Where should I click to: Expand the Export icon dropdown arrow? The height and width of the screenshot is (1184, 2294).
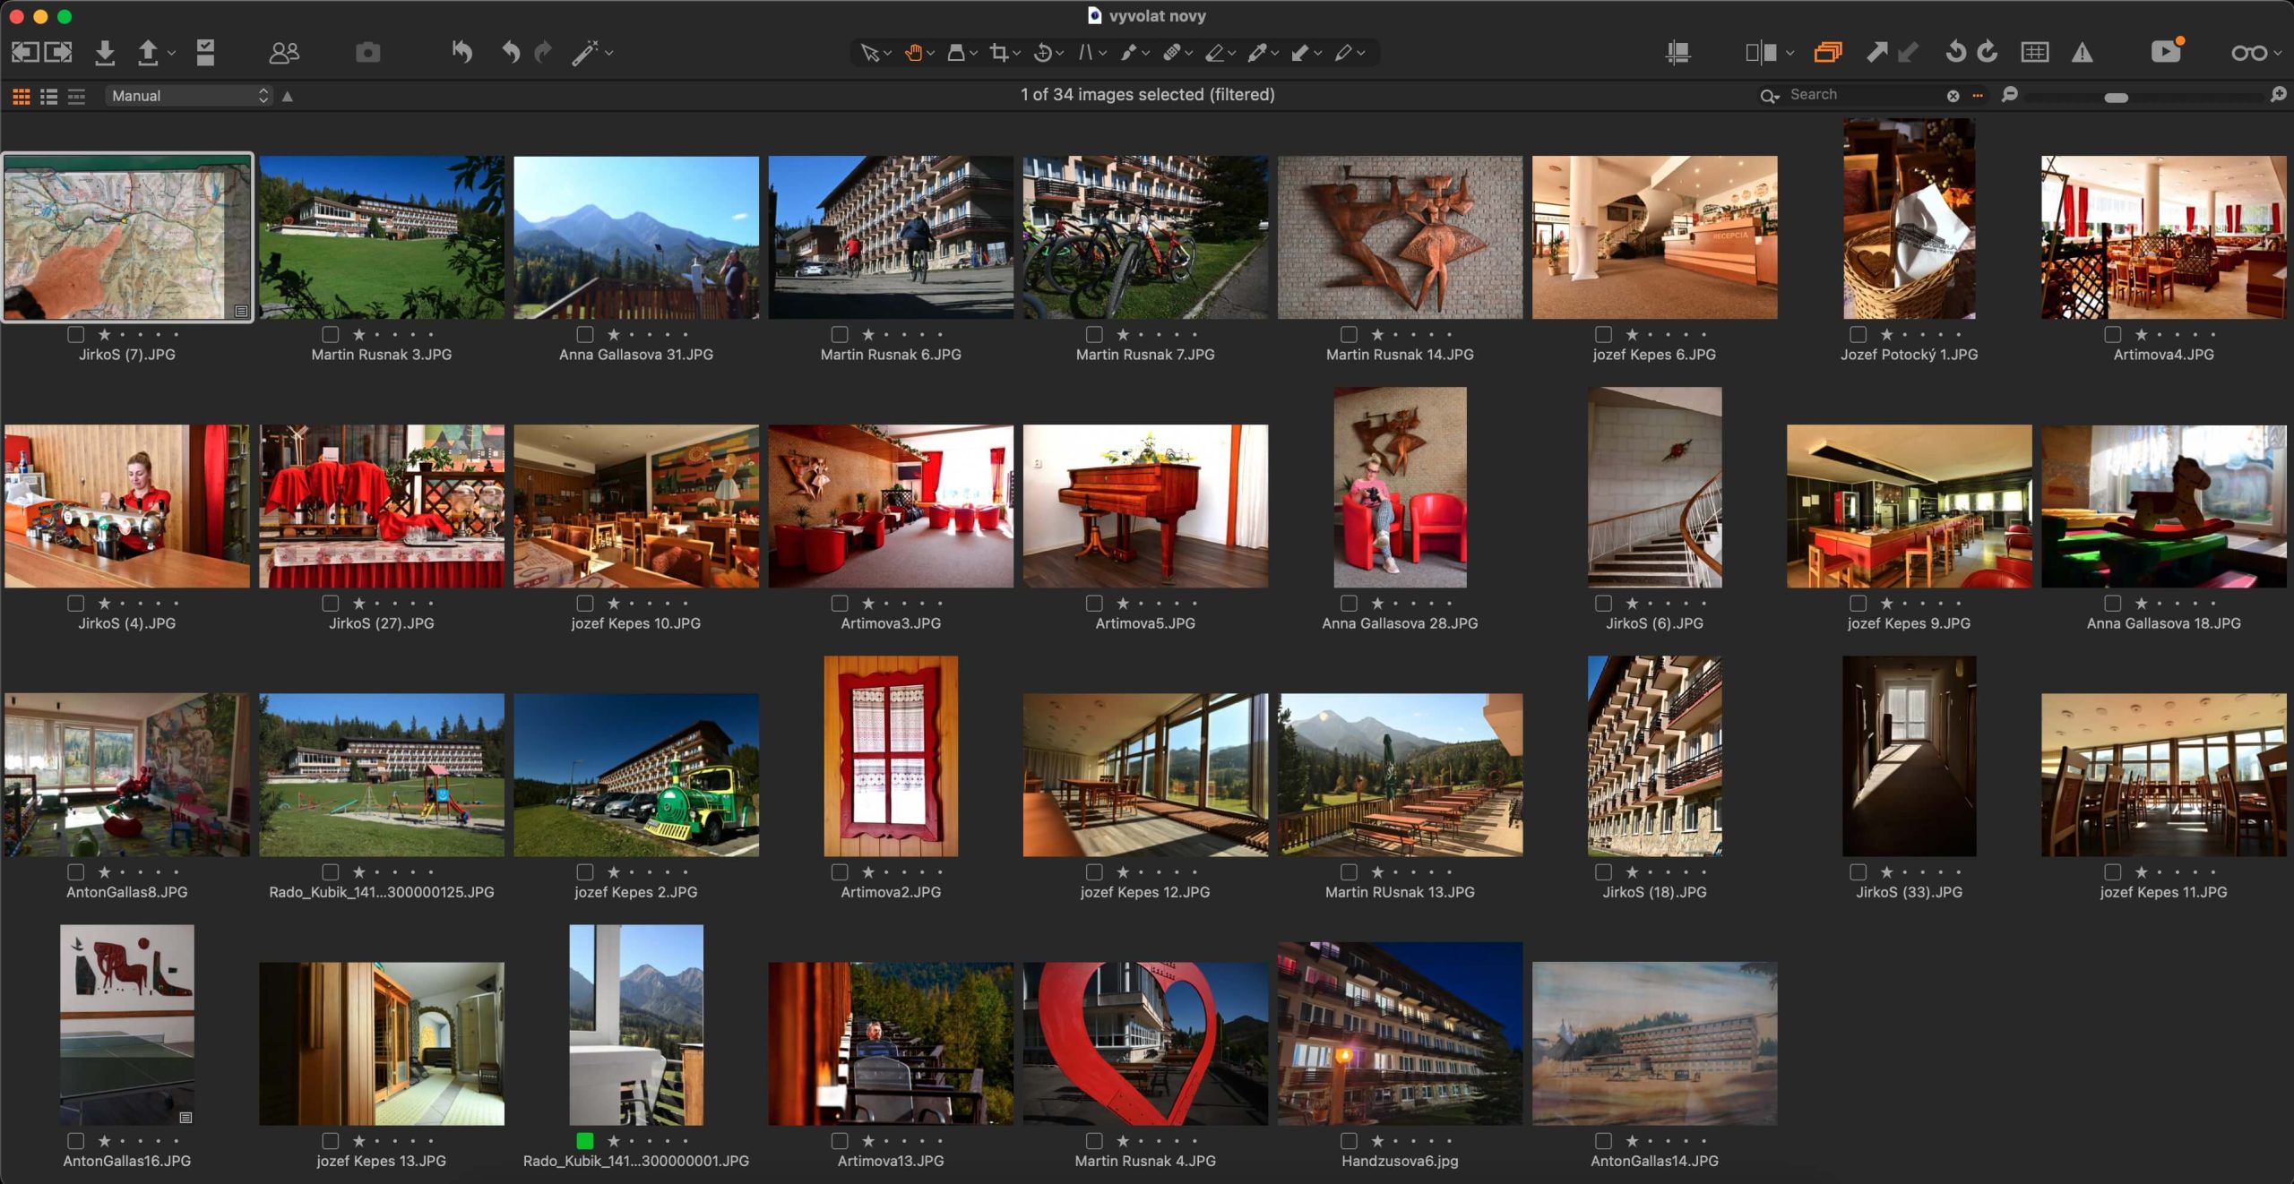click(172, 53)
